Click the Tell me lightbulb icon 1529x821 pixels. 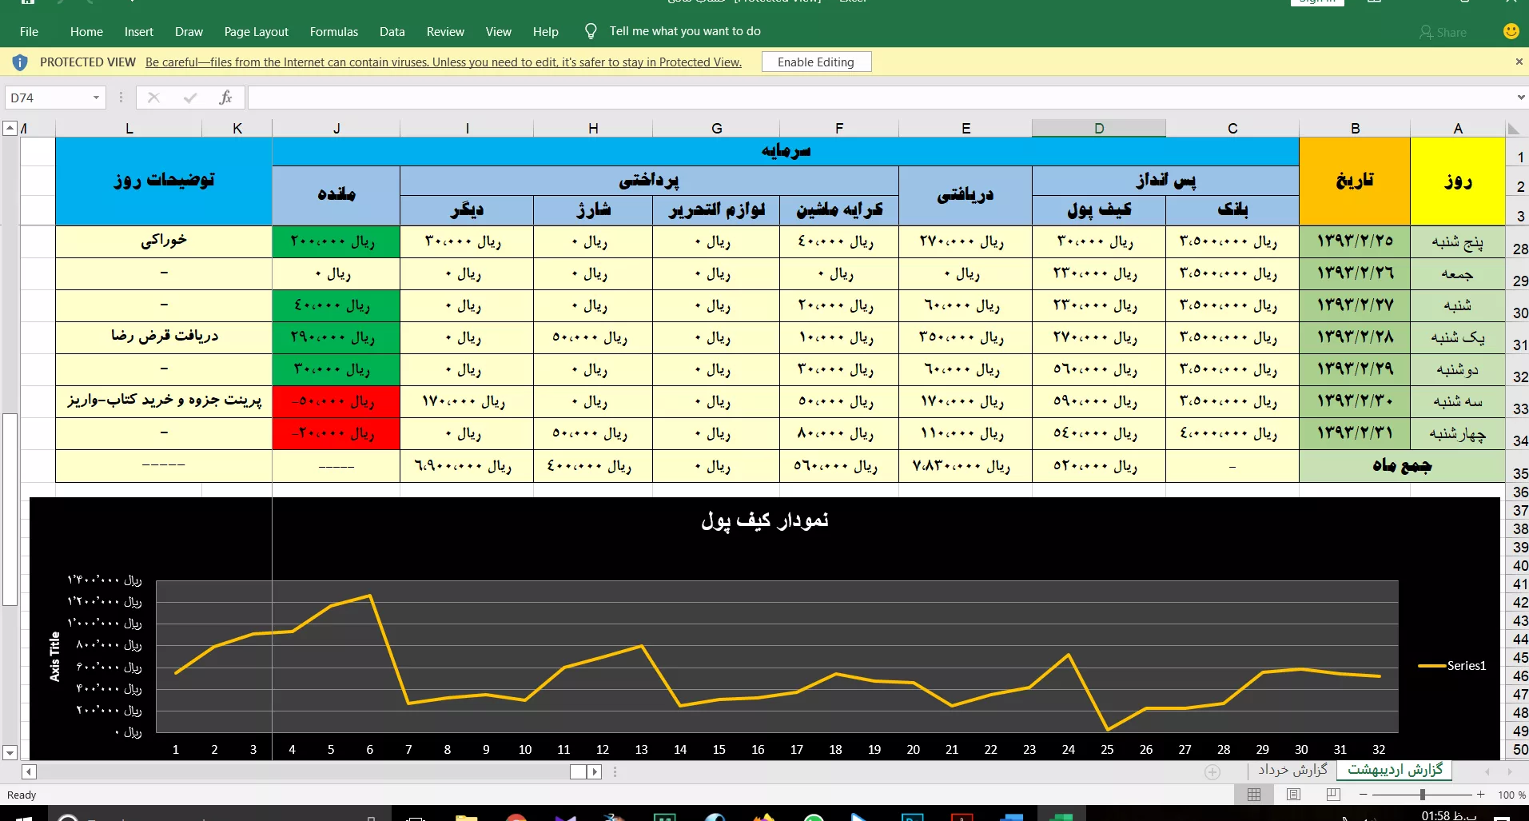591,31
